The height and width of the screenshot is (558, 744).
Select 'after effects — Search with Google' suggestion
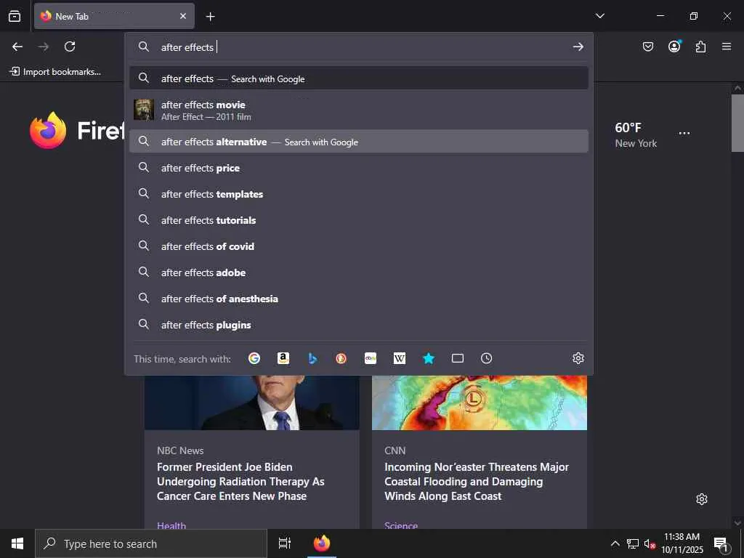[359, 78]
